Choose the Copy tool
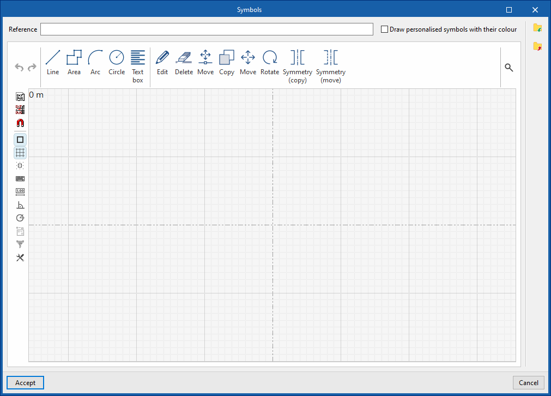This screenshot has height=396, width=551. (227, 63)
